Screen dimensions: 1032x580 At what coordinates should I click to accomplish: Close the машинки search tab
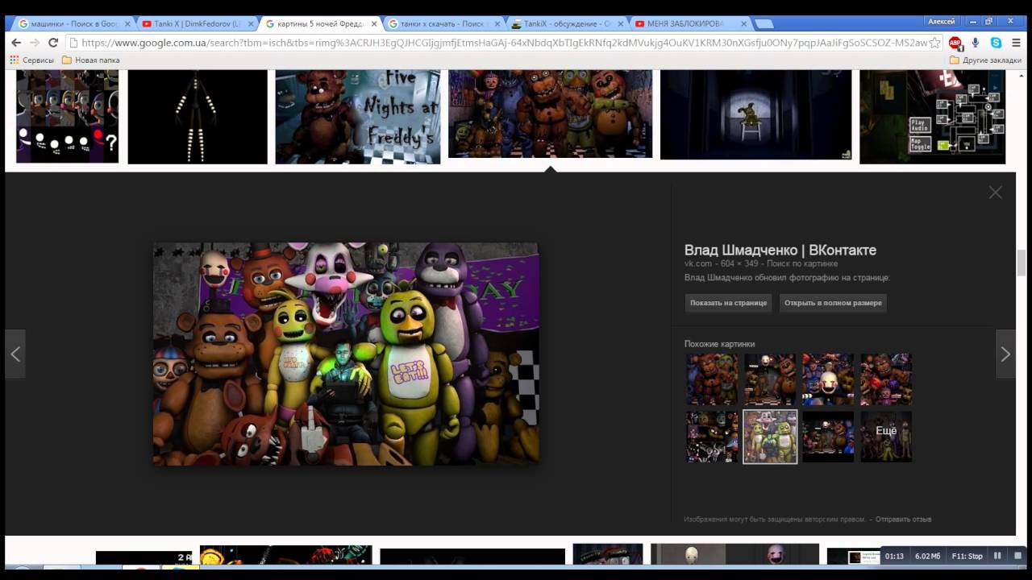(x=127, y=24)
